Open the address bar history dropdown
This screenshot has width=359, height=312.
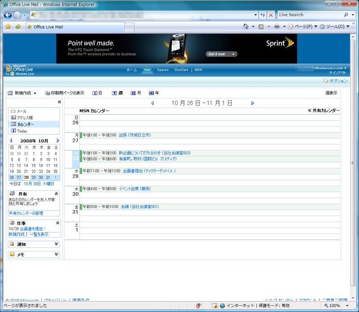point(255,15)
